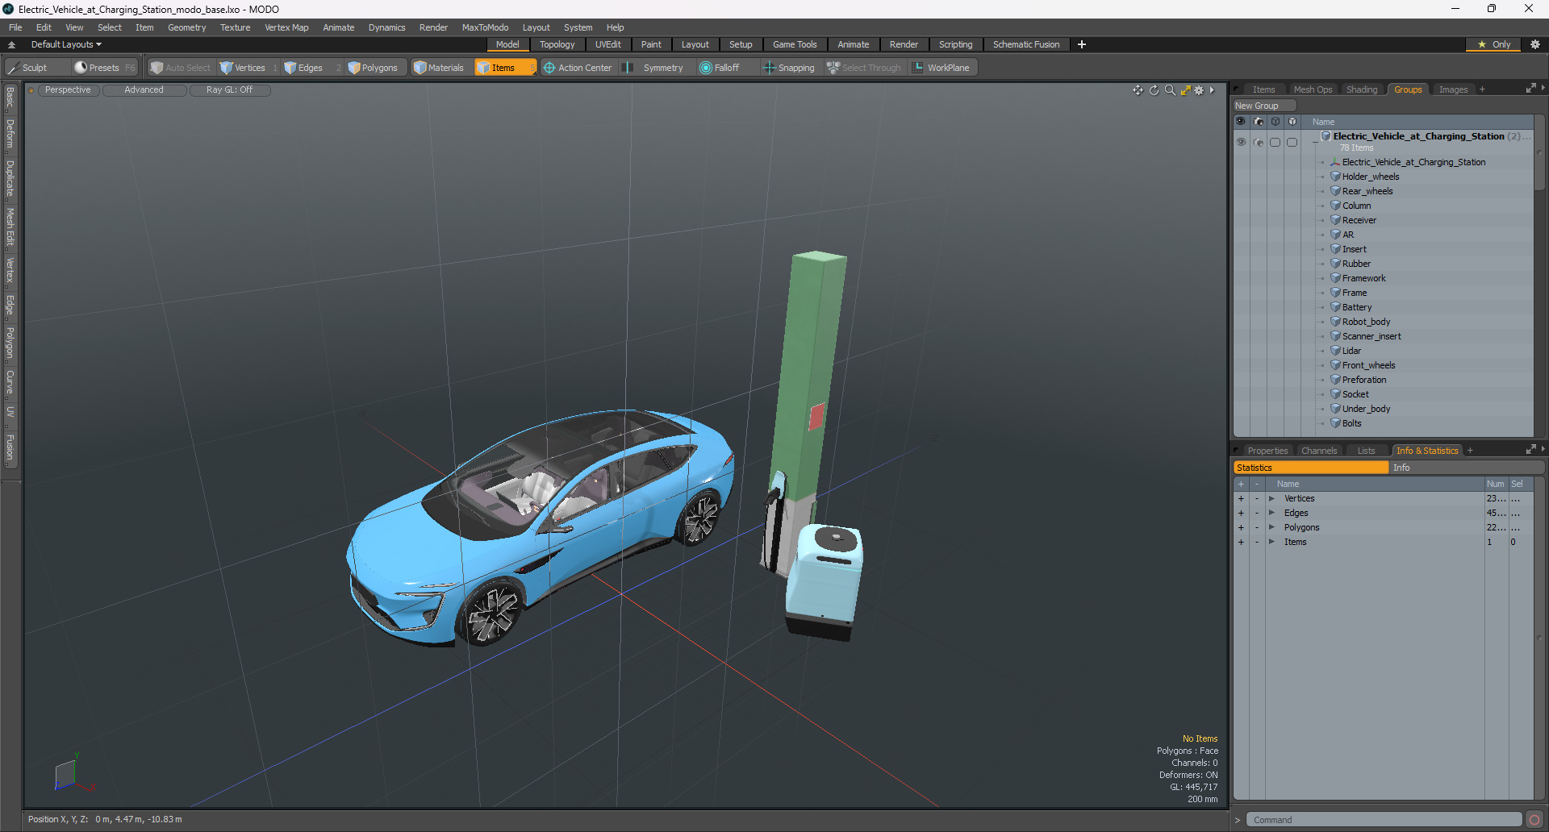Switch to the Shading panel tab
The width and height of the screenshot is (1549, 832).
tap(1362, 89)
